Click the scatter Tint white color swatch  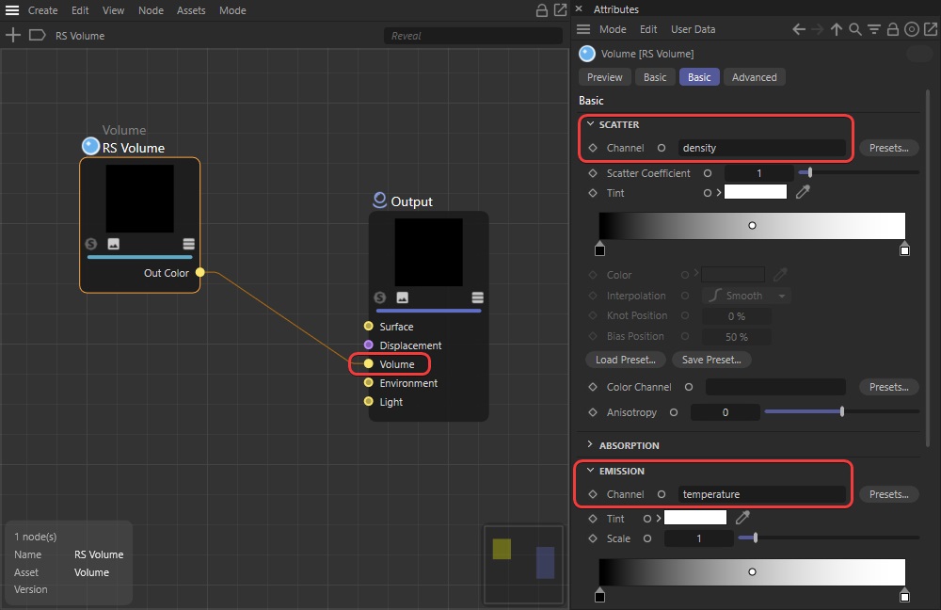pyautogui.click(x=755, y=192)
